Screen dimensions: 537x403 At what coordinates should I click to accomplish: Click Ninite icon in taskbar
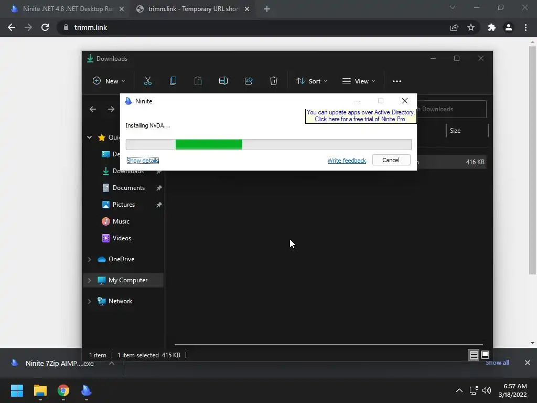tap(87, 390)
